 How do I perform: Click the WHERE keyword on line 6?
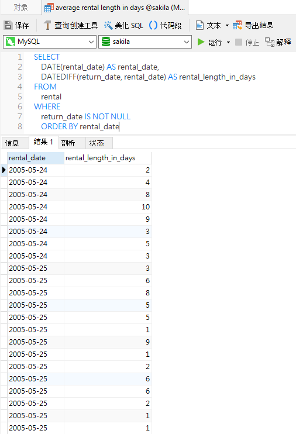click(x=47, y=106)
